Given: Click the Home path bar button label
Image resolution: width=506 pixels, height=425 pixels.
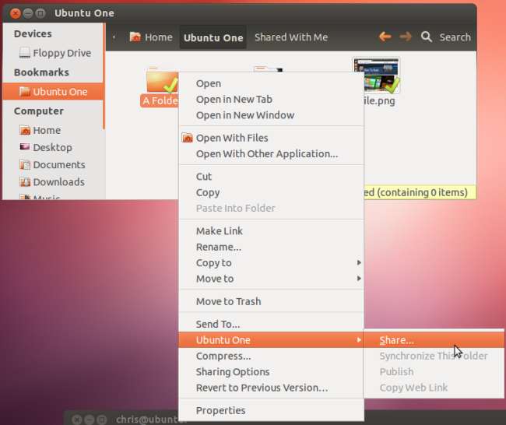Looking at the screenshot, I should coord(159,37).
